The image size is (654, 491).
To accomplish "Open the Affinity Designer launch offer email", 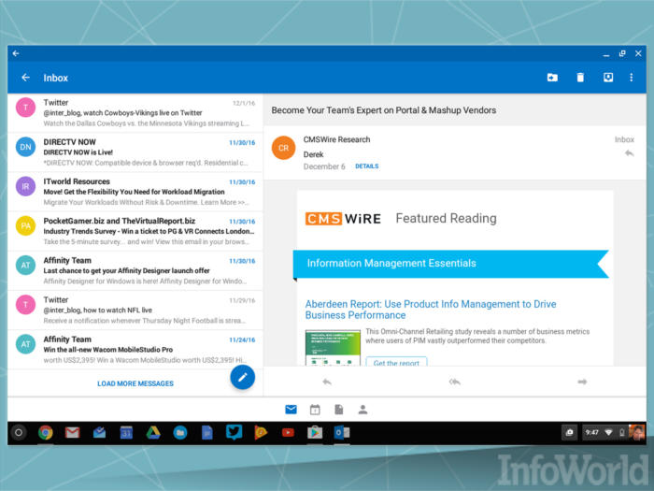I will tap(135, 270).
